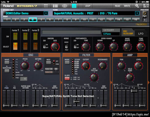Viewport: 150px width, 117px height.
Task: Click the sawtooth waveform icon in OSC
Action: (x=17, y=59)
